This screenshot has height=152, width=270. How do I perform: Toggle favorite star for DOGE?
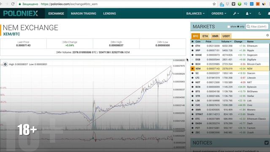click(192, 55)
